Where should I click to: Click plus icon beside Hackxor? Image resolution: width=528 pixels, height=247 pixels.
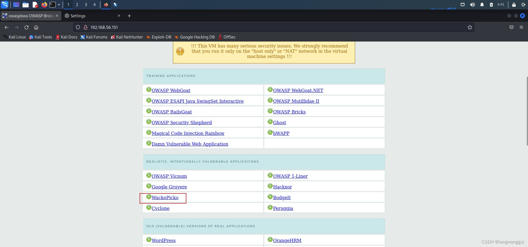point(270,186)
